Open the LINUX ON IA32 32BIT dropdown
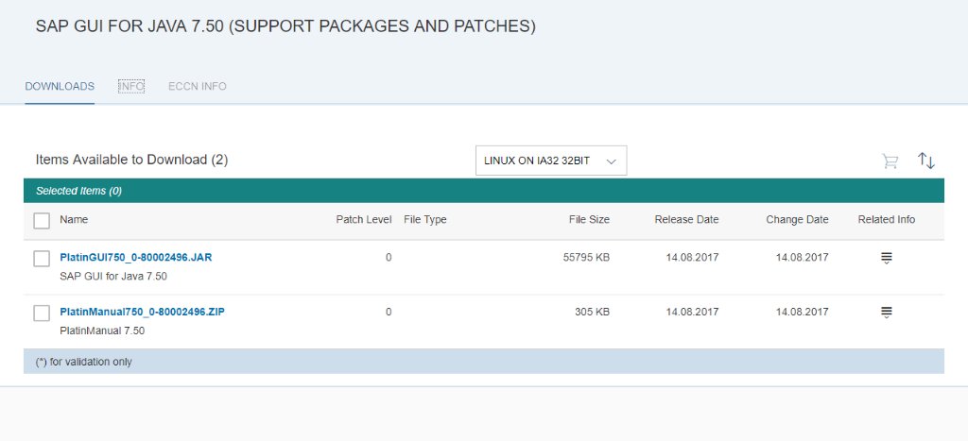The width and height of the screenshot is (968, 441). coord(551,161)
